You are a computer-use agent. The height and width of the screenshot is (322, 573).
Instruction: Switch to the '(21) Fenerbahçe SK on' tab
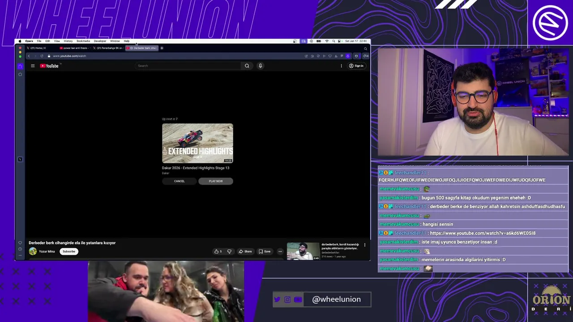click(107, 48)
